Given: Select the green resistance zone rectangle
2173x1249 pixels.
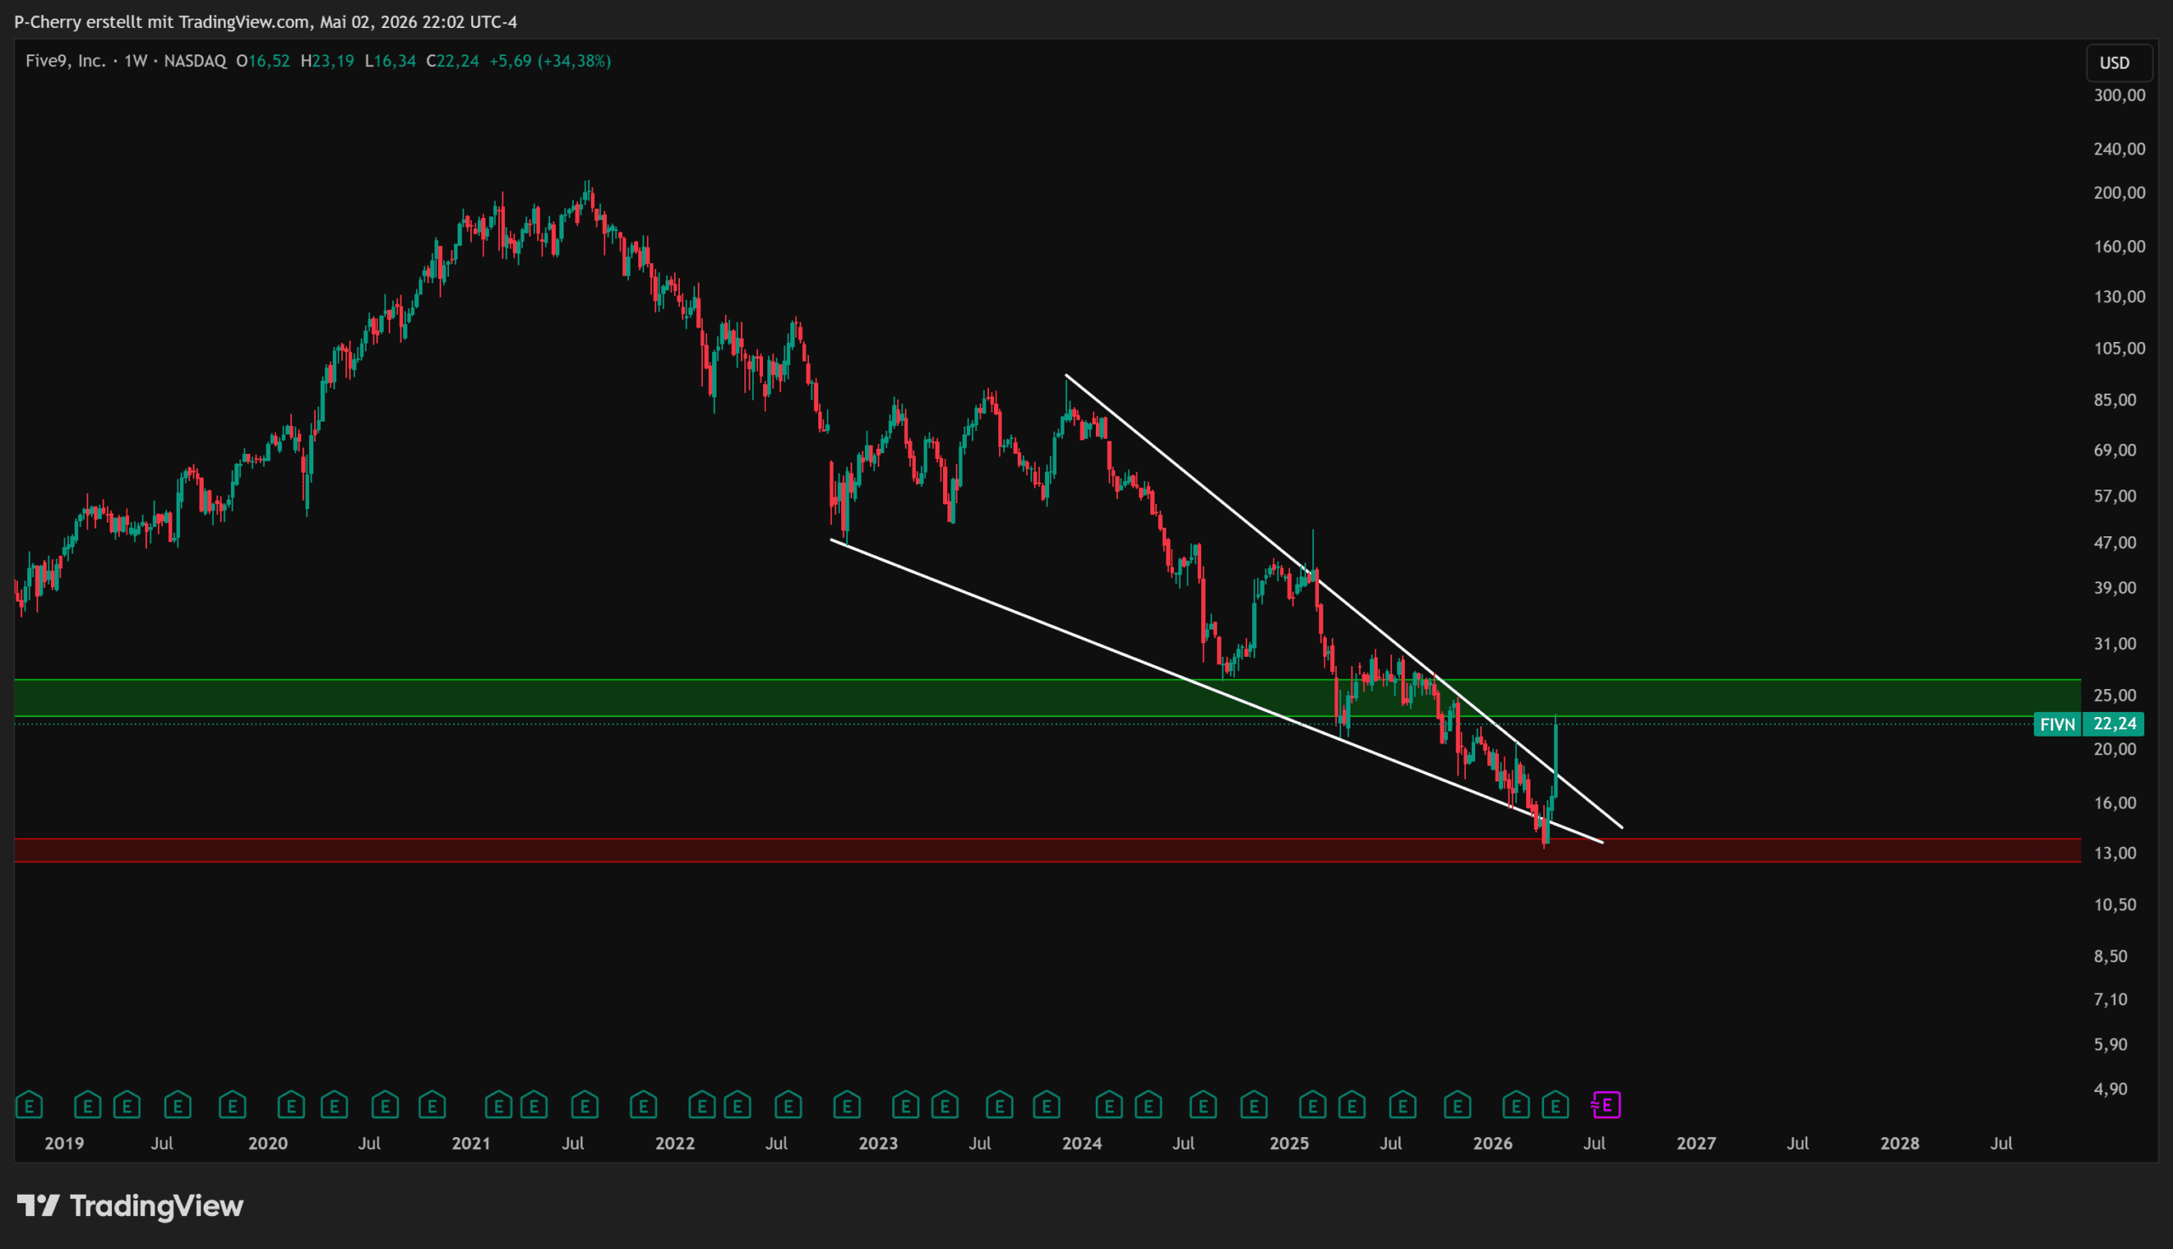Looking at the screenshot, I should point(1047,698).
